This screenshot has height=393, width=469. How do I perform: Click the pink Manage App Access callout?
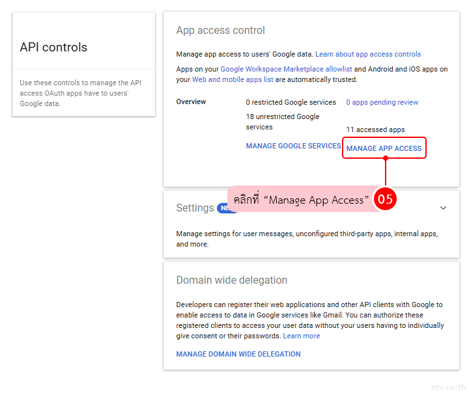(301, 200)
